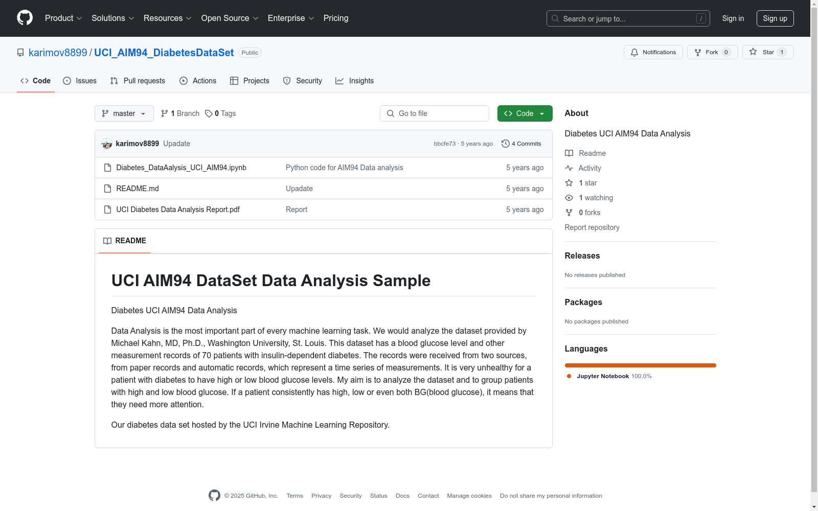
Task: Click Report repository link
Action: click(x=592, y=227)
